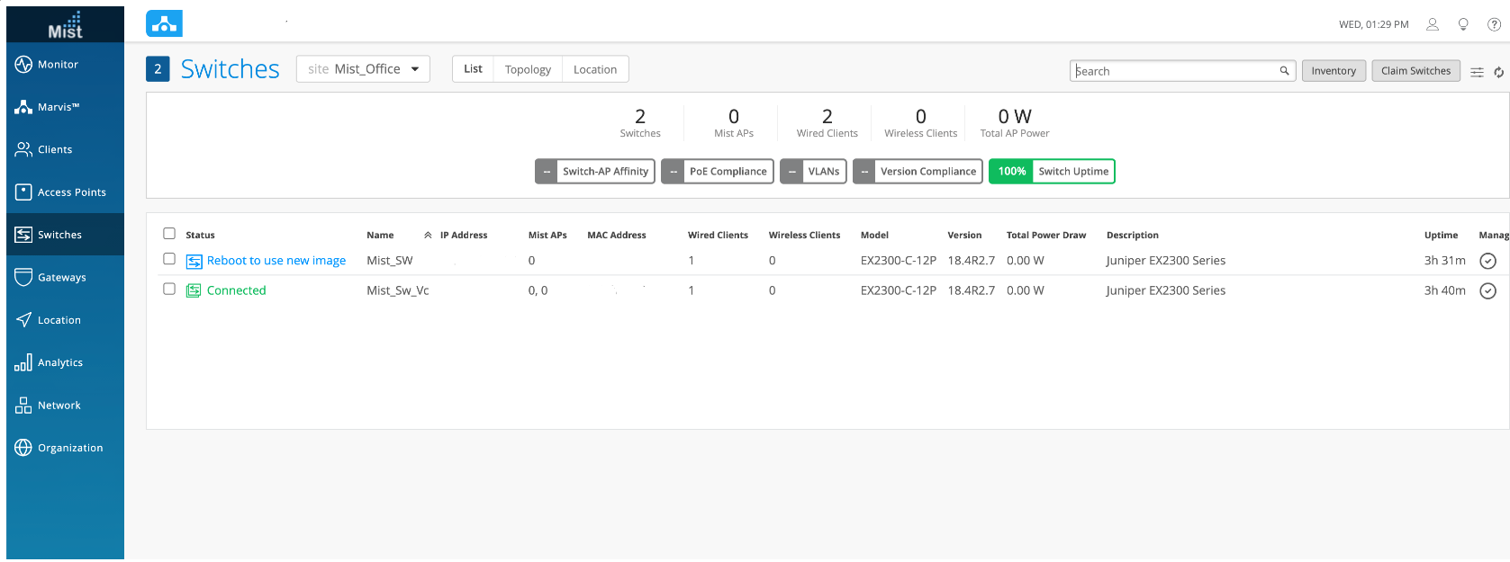1510x562 pixels.
Task: Switch to the List view tab
Action: (x=473, y=69)
